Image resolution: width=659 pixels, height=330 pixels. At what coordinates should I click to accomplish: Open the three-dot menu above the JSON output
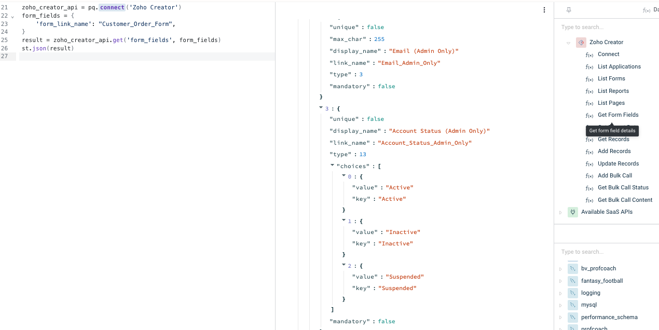(544, 10)
